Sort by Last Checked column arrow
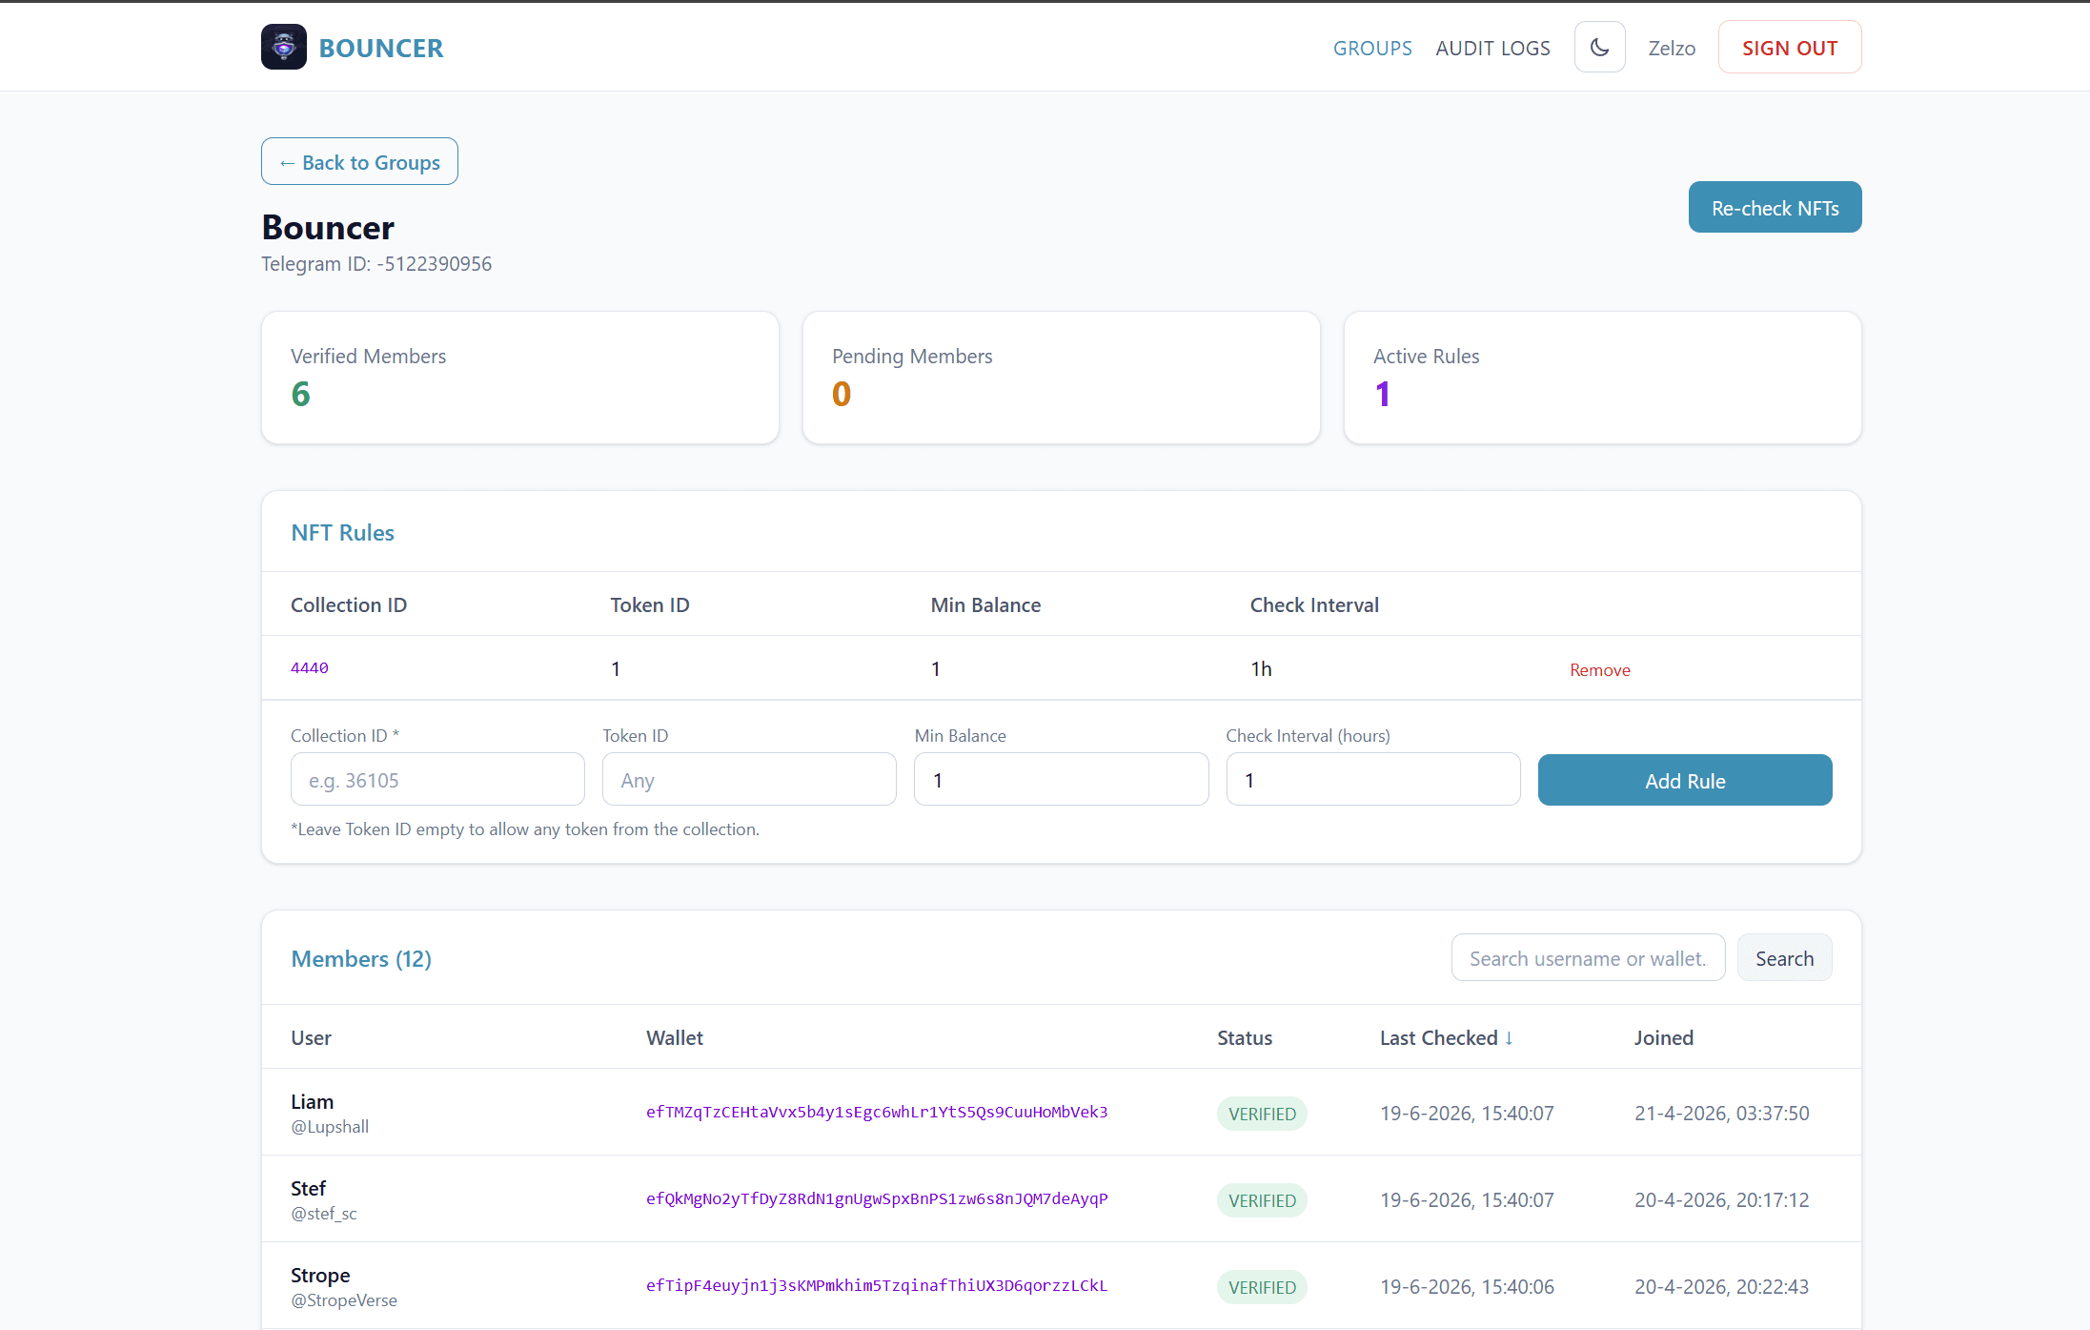 point(1509,1037)
